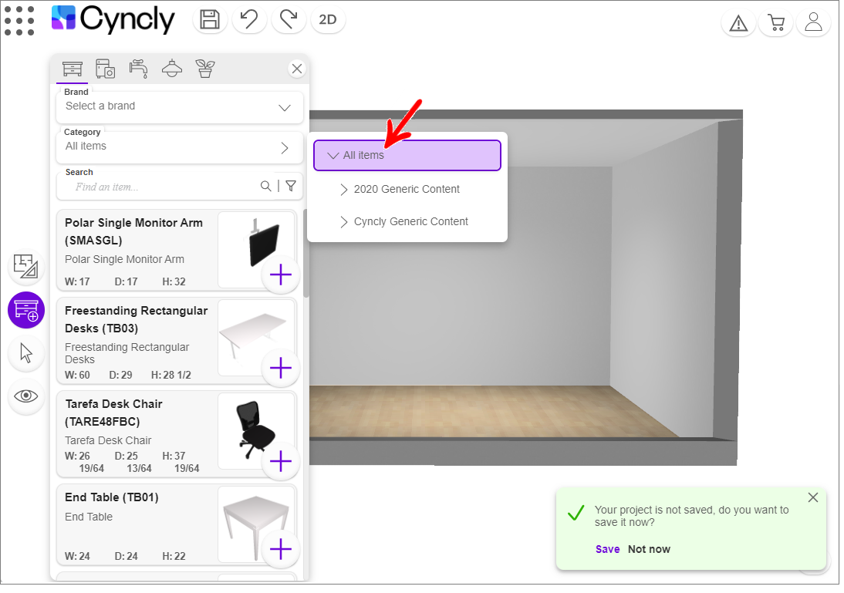The width and height of the screenshot is (844, 593).
Task: Expand 2020 Generic Content category
Action: [x=344, y=190]
